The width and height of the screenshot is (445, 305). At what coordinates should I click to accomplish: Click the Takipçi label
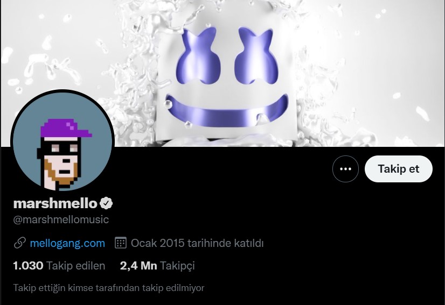[x=177, y=266]
